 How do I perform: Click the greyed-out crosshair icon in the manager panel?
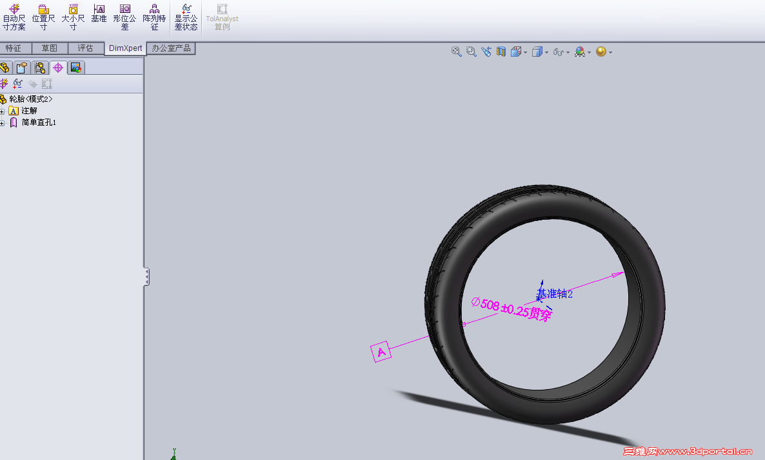(33, 84)
